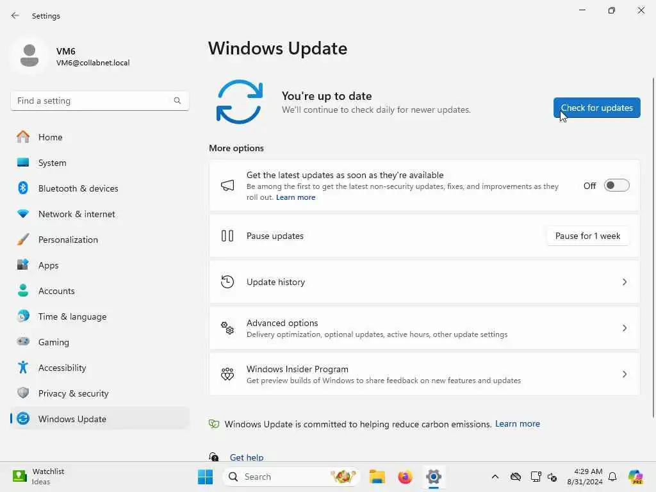
Task: Click the Get help link
Action: point(247,457)
